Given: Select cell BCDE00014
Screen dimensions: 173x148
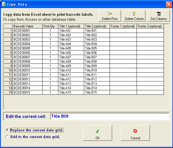Looking at the screenshot, I should (27, 88).
